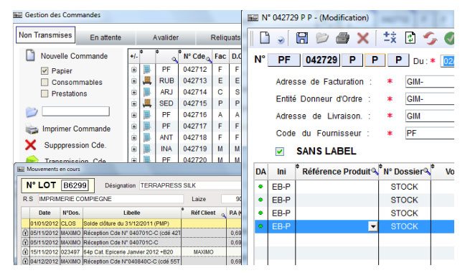Screen dimensions: 470x273
Task: Click the calculator operations icon
Action: pos(390,37)
